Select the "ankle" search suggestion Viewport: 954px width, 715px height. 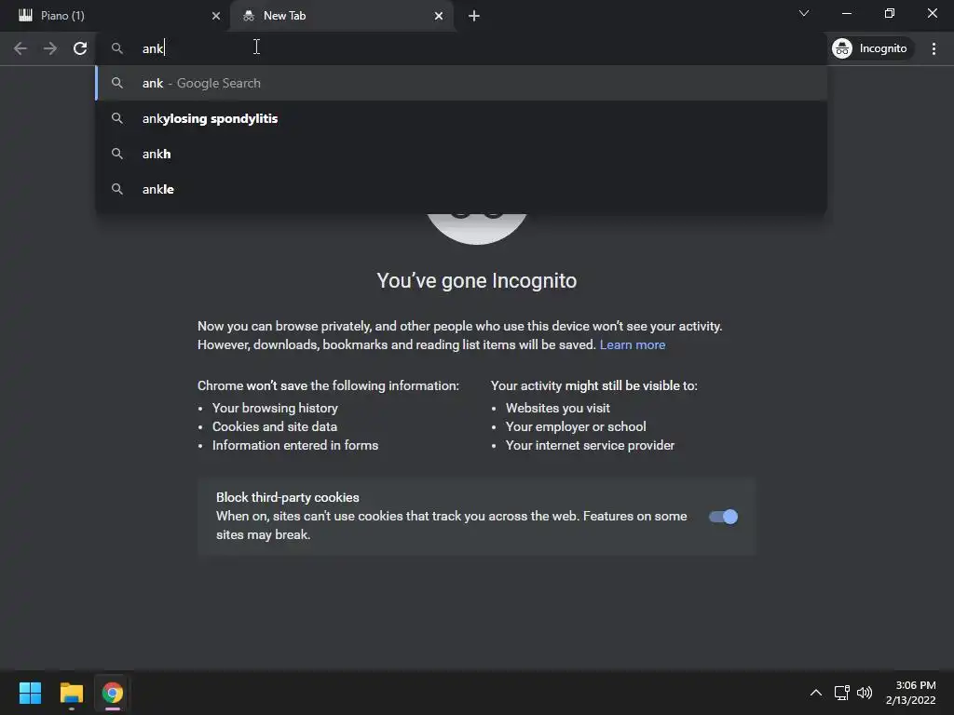tap(461, 189)
